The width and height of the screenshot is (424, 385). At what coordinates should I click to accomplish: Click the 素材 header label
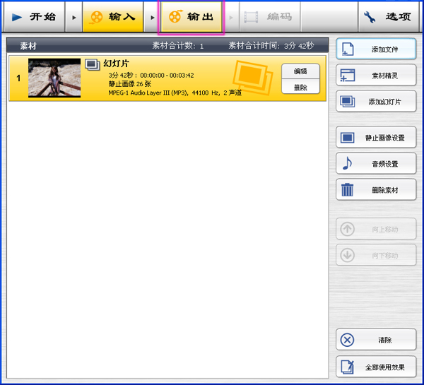point(28,46)
